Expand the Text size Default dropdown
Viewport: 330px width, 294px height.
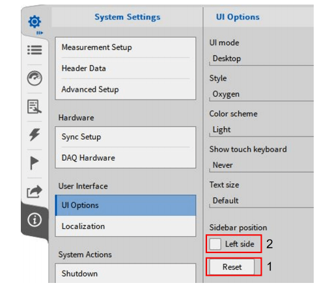(x=261, y=201)
